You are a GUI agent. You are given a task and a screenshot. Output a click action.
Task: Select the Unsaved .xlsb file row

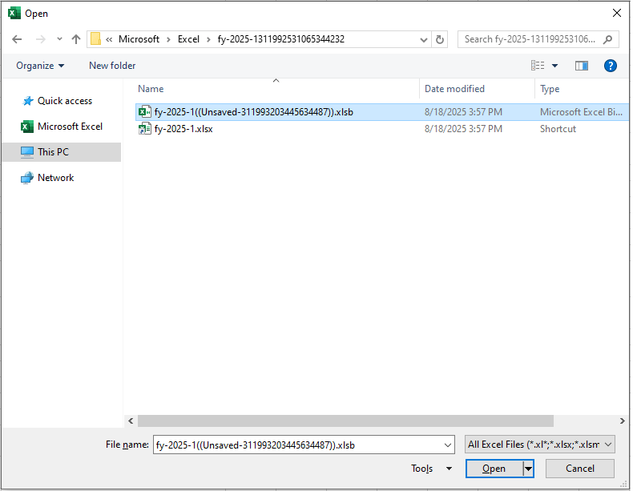click(x=381, y=112)
